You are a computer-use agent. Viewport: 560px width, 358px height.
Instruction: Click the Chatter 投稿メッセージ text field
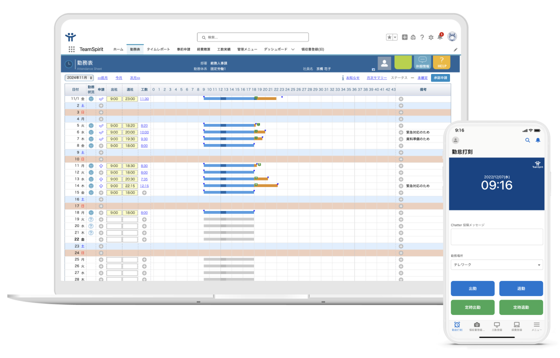[496, 237]
